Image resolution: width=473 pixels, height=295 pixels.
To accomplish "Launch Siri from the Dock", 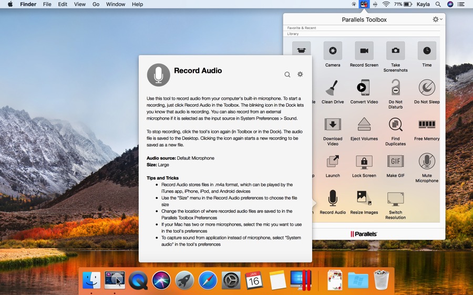I will click(x=161, y=280).
